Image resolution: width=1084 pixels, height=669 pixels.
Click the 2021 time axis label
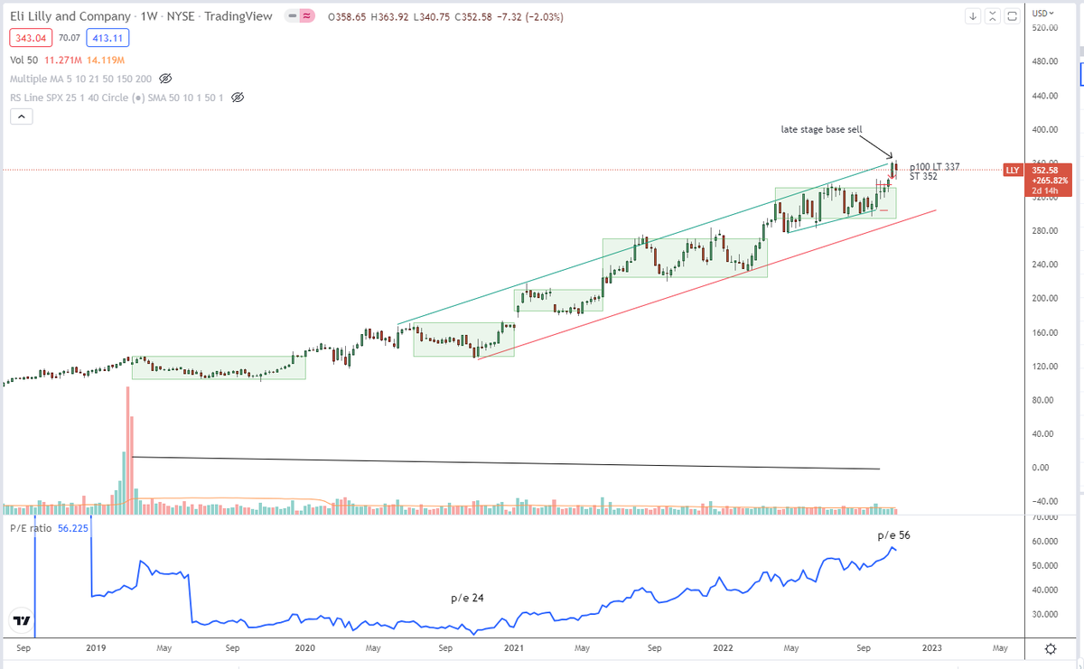click(x=514, y=647)
